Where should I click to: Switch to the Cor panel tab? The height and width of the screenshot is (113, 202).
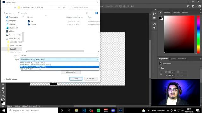click(160, 12)
